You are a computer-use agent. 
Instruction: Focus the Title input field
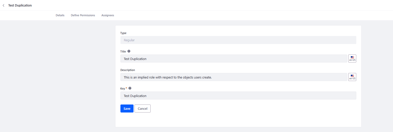234,58
